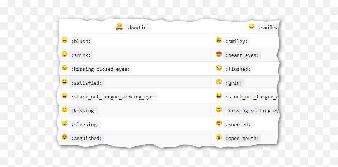Select the :kissing_closed_eyes: code text

101,69
